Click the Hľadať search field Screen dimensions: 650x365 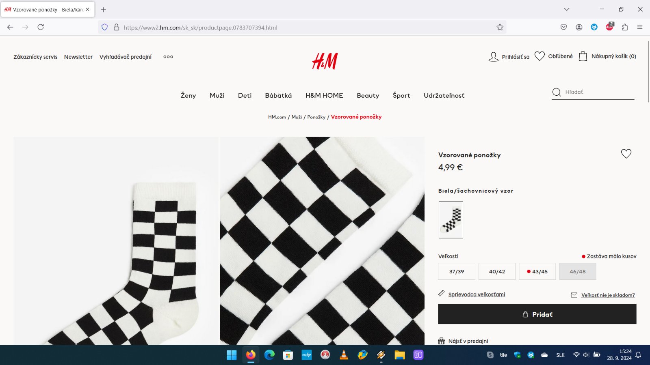(x=597, y=92)
